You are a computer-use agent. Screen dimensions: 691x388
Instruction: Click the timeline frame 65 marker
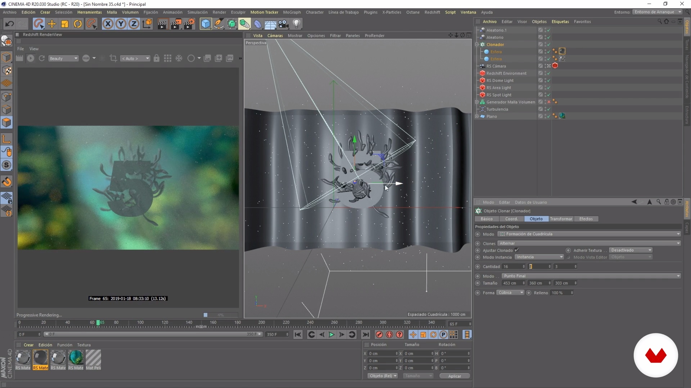98,323
